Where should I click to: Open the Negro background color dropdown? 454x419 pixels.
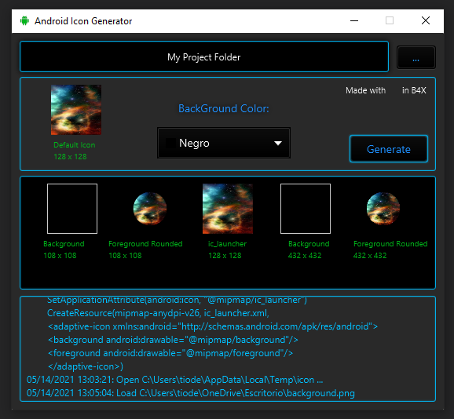(x=224, y=143)
